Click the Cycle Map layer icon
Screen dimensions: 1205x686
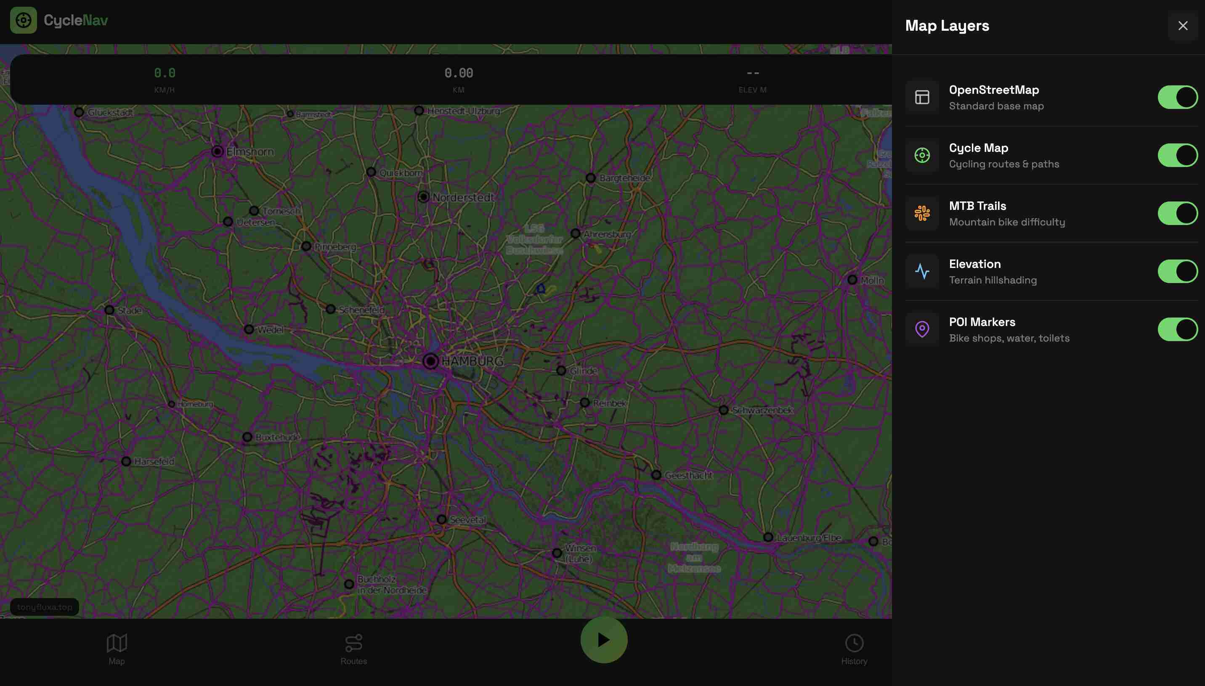click(x=922, y=154)
